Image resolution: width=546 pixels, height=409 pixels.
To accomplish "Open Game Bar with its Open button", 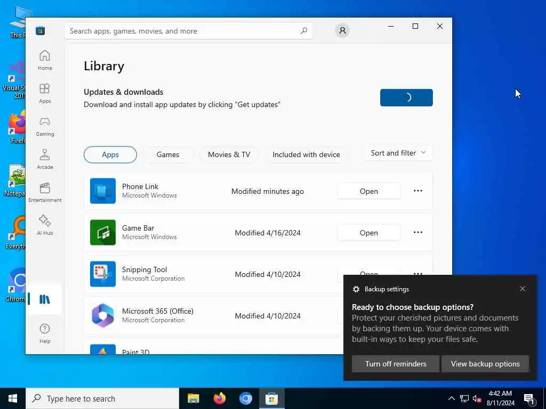I will coord(369,233).
